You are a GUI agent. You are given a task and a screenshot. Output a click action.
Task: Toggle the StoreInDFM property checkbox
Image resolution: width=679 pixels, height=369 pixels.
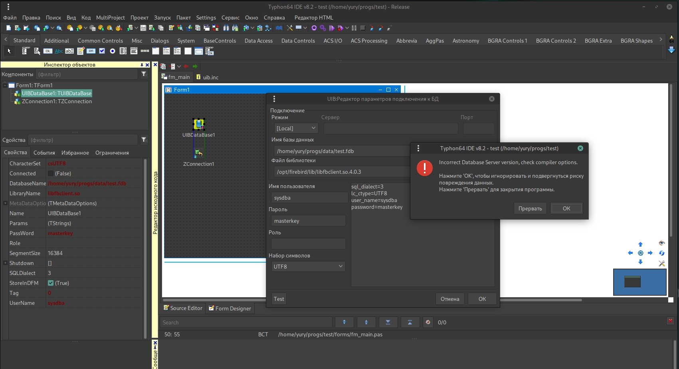[51, 283]
